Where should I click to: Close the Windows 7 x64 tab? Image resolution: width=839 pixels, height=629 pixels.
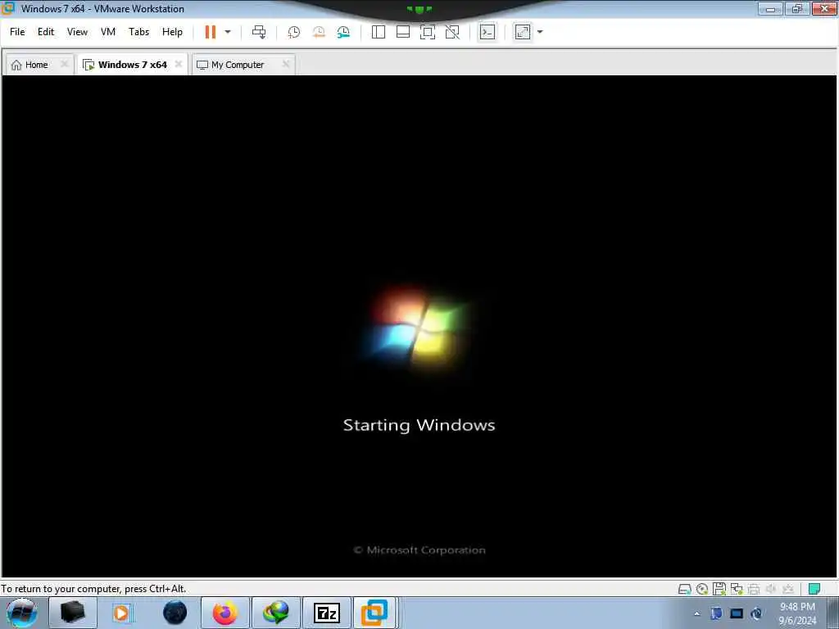point(178,64)
